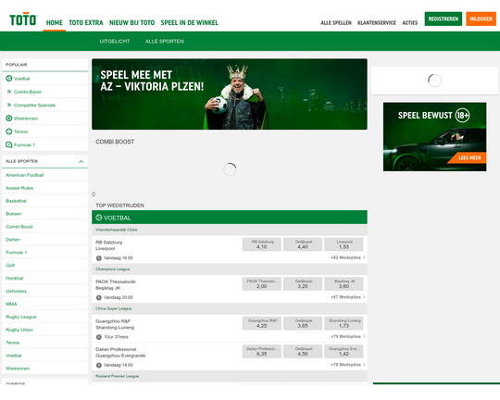Open American Football in sports list
Image resolution: width=500 pixels, height=400 pixels.
(45, 175)
